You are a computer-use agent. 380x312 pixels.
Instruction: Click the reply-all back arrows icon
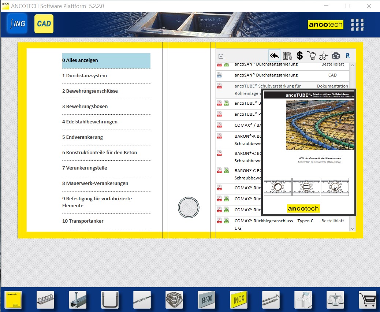point(274,56)
